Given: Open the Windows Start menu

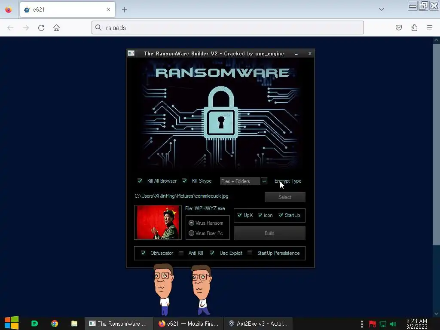Looking at the screenshot, I should click(12, 324).
